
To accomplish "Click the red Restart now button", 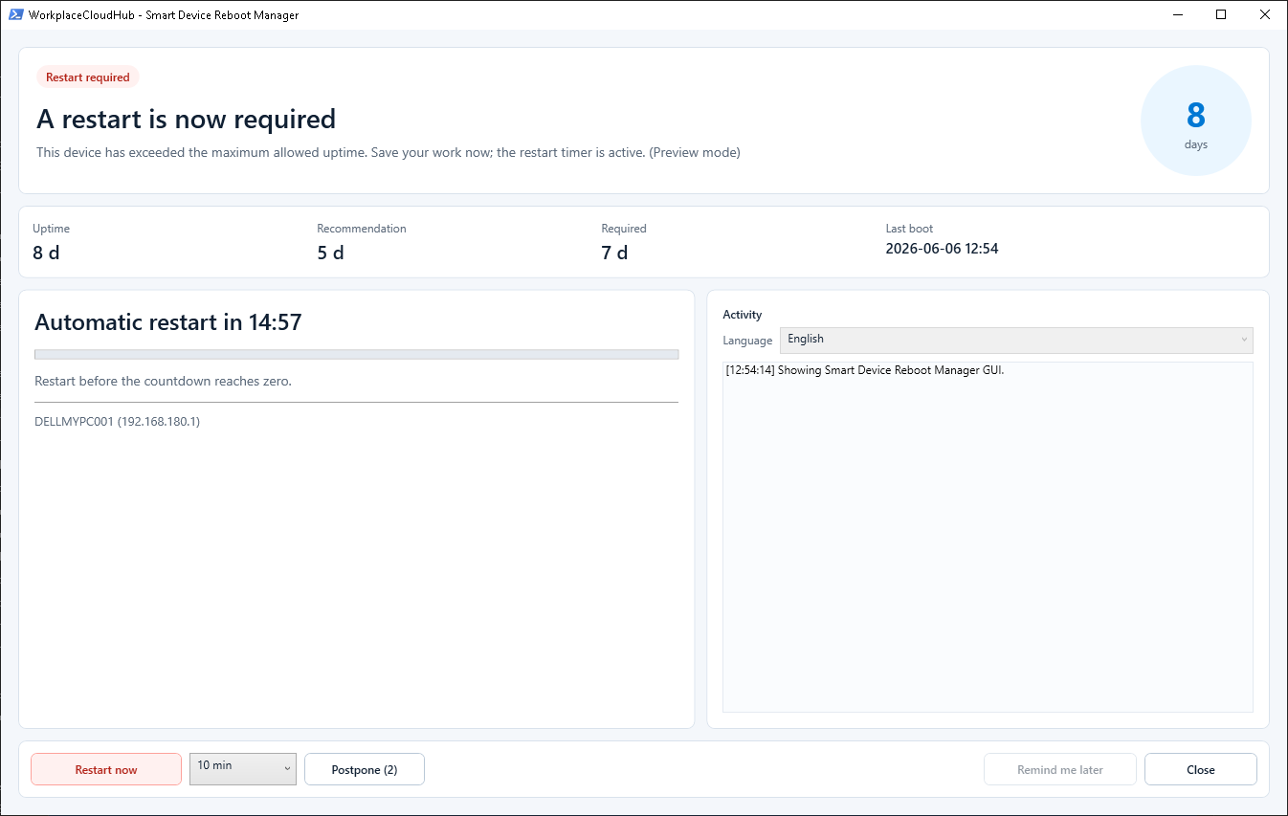I will tap(106, 769).
